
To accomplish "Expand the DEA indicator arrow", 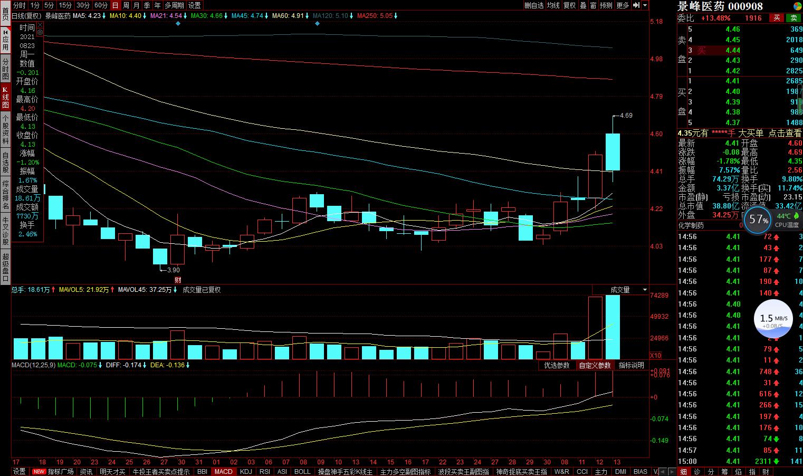I will tap(188, 365).
